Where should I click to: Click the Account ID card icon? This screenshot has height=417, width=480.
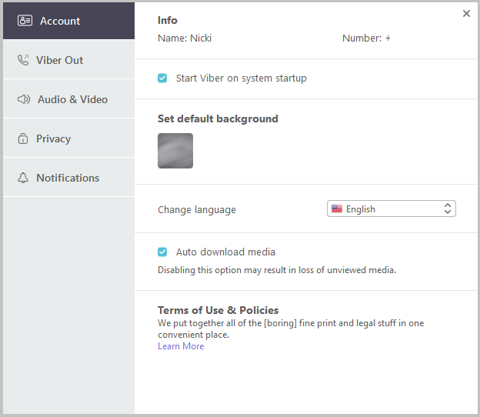[25, 21]
